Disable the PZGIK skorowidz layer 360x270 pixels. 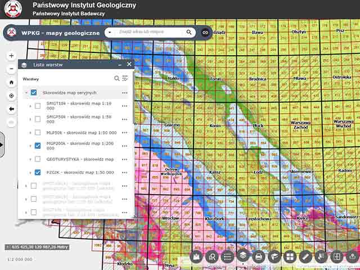coord(38,173)
